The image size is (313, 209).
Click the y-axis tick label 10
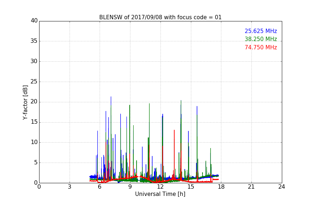pyautogui.click(x=34, y=142)
